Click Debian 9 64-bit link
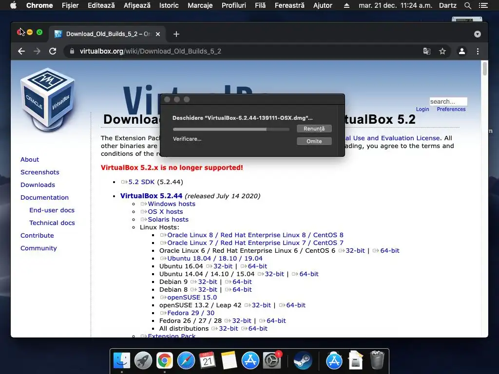The height and width of the screenshot is (374, 499). 242,282
